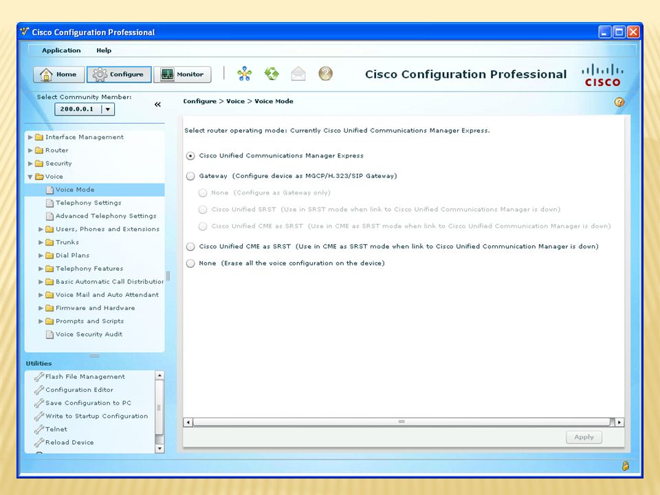Click the Cisco logo
The width and height of the screenshot is (660, 495).
pyautogui.click(x=602, y=76)
